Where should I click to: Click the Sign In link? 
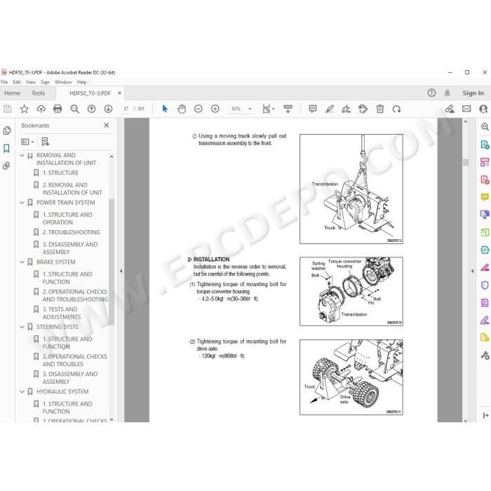[473, 93]
